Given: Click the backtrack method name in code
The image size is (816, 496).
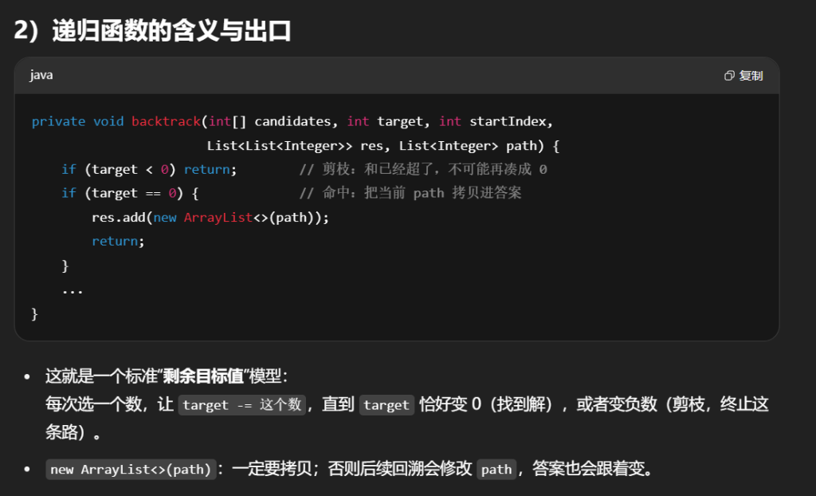Looking at the screenshot, I should click(166, 121).
